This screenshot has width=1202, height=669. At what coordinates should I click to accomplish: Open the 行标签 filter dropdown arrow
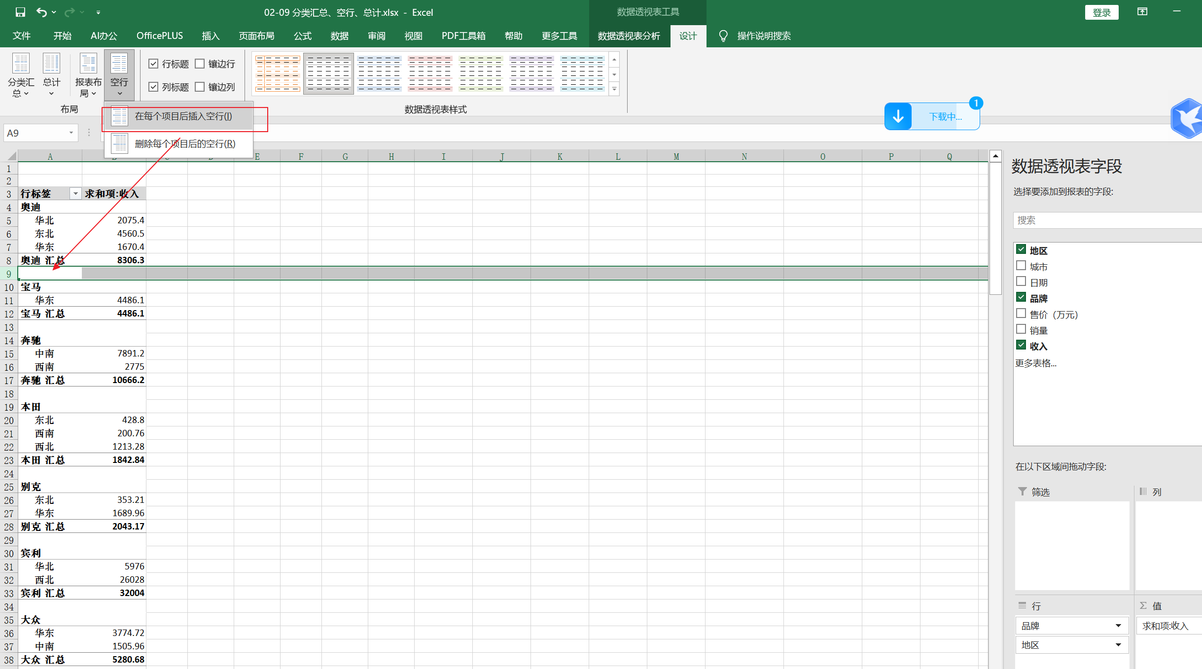pyautogui.click(x=75, y=194)
